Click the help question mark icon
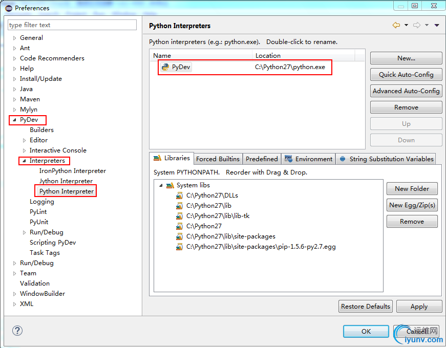446x348 pixels. [17, 331]
